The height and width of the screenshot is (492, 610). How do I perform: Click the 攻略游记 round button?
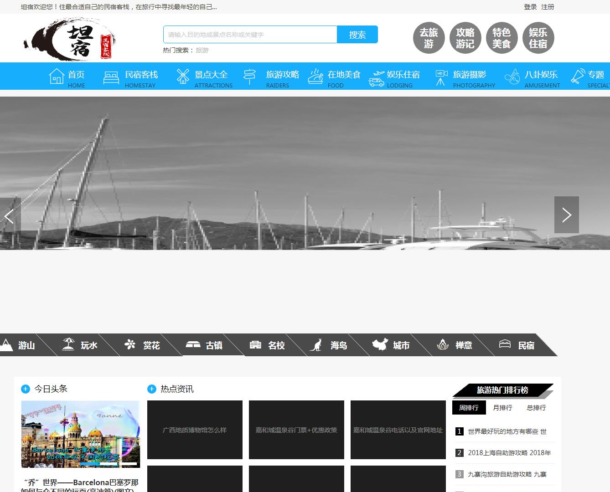[x=465, y=38]
